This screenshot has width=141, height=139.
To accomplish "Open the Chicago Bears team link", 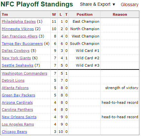I will click(x=14, y=132).
